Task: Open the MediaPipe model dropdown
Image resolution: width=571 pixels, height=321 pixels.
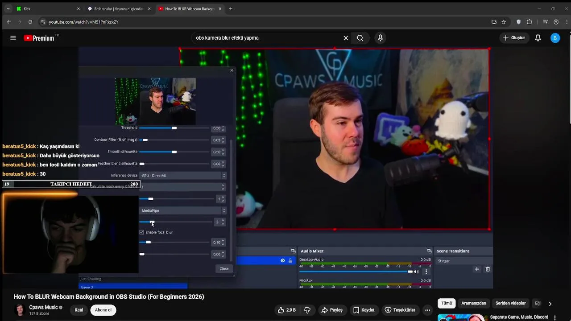Action: click(183, 210)
